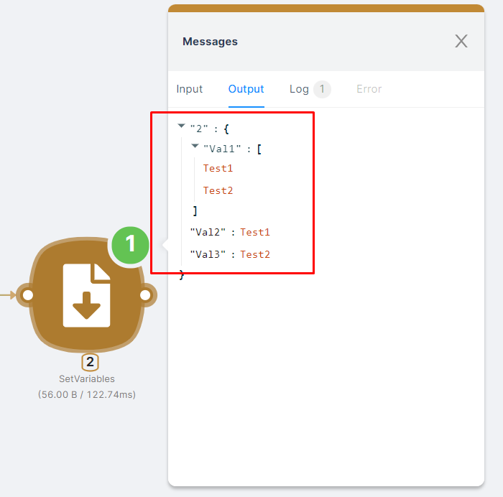503x497 pixels.
Task: Close the Messages panel
Action: 461,41
